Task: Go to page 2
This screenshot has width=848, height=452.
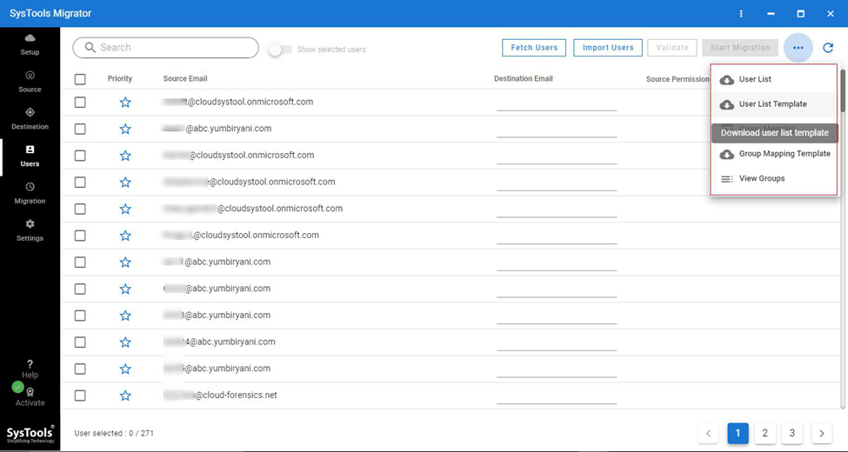Action: pos(765,433)
